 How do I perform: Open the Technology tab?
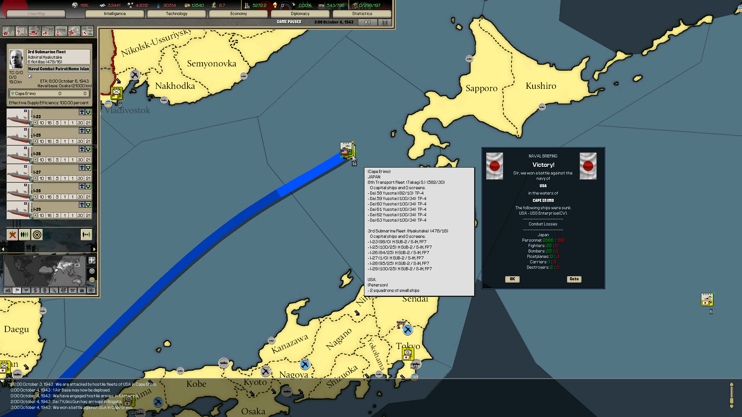pyautogui.click(x=177, y=14)
